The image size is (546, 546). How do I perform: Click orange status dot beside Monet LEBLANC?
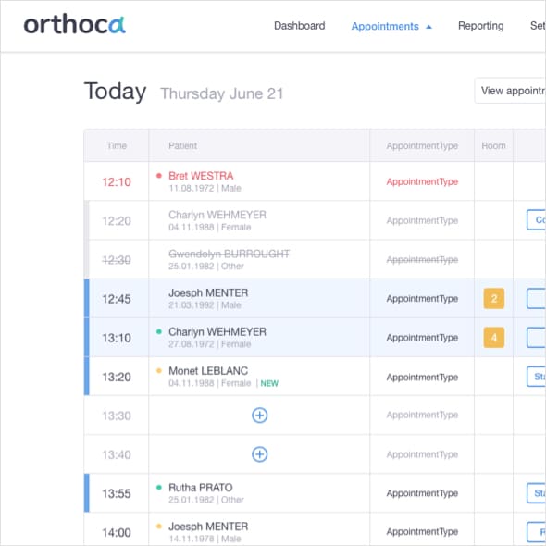pos(159,370)
